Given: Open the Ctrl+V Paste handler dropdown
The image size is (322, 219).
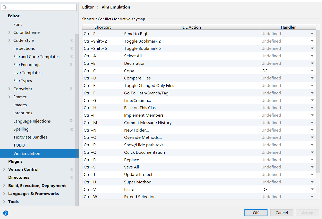Looking at the screenshot, I should coord(312,189).
